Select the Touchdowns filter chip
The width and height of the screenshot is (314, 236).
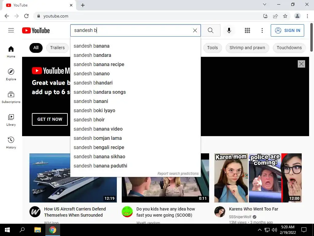tap(289, 48)
